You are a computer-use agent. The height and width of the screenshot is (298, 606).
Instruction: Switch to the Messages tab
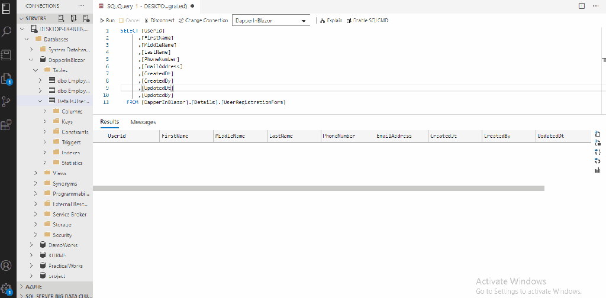143,122
